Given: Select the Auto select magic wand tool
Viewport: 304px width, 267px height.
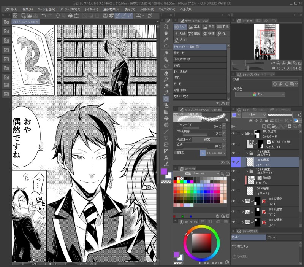Looking at the screenshot, I should [x=166, y=53].
